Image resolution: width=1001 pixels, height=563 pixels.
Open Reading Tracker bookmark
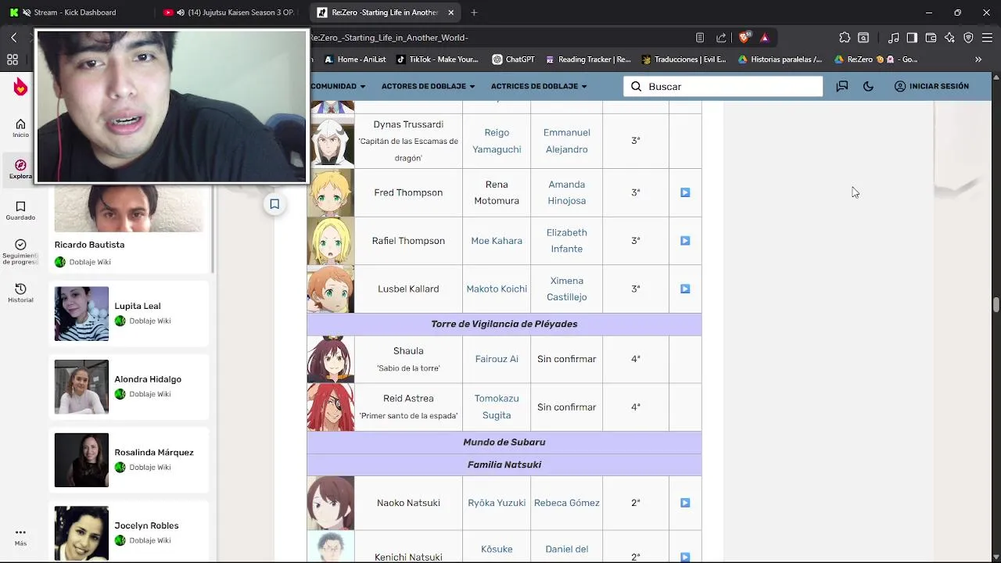pyautogui.click(x=588, y=59)
